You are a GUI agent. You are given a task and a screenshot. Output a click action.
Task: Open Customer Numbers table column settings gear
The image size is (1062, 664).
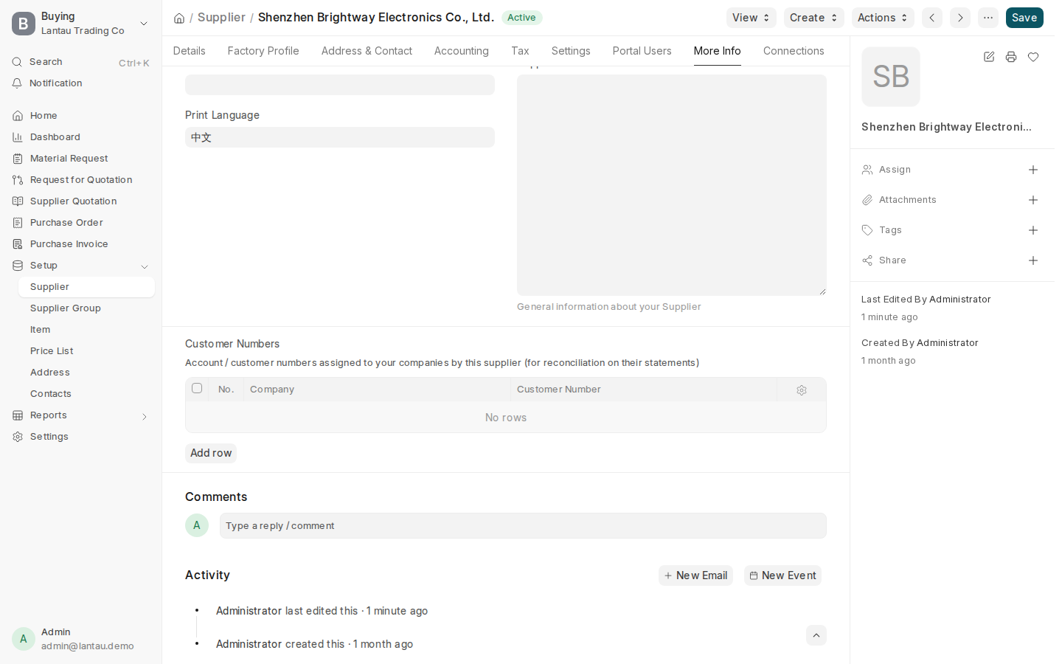coord(802,390)
